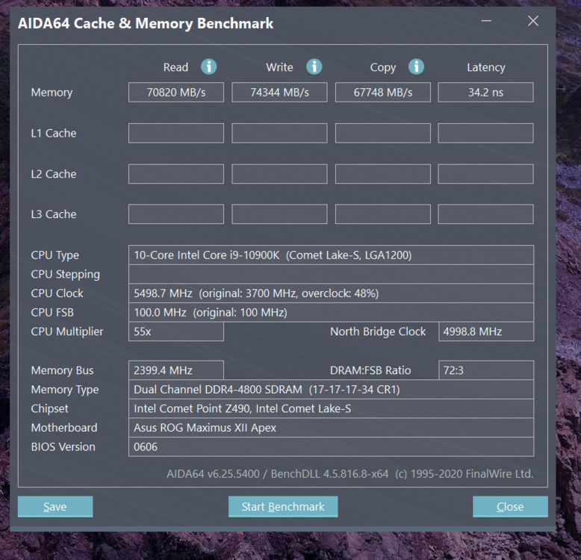Image resolution: width=581 pixels, height=560 pixels.
Task: Select Motherboard value Asus ROG Maximus XII Apex
Action: (332, 428)
